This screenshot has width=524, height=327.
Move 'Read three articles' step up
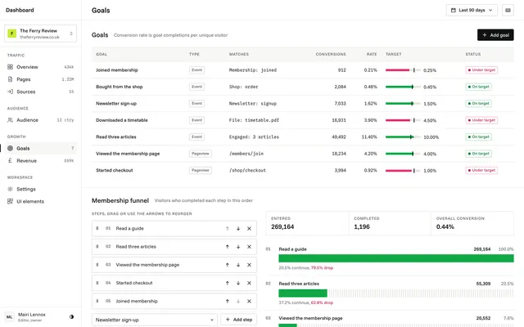tap(228, 247)
